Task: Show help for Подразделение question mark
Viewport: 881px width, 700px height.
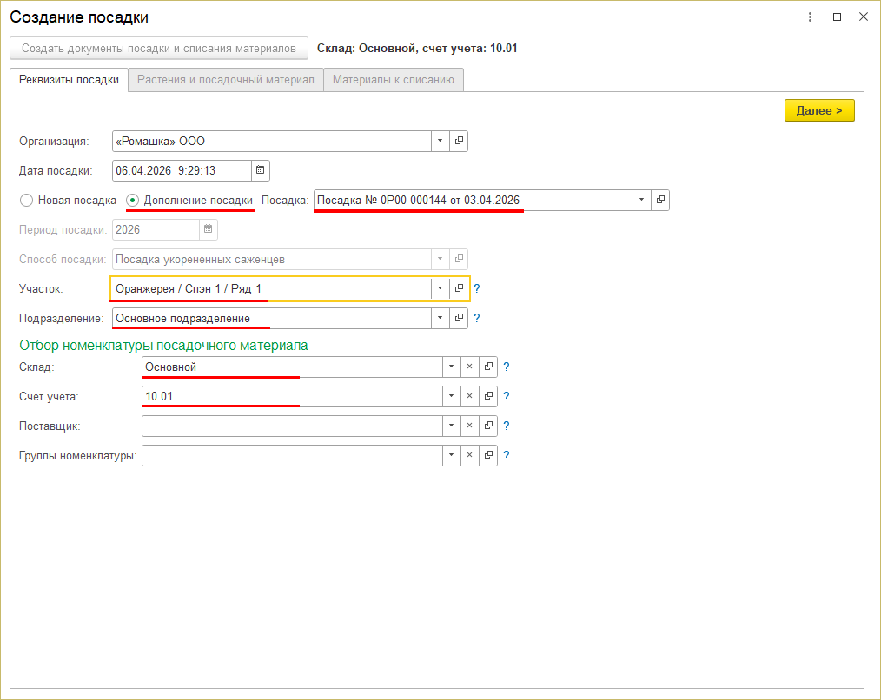Action: click(x=477, y=318)
